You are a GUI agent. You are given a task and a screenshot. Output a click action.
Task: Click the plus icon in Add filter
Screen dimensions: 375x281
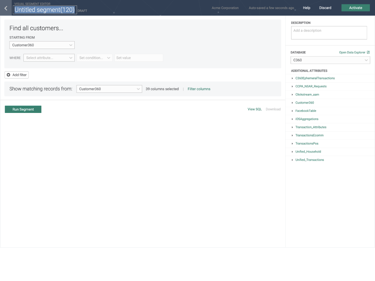pos(8,75)
